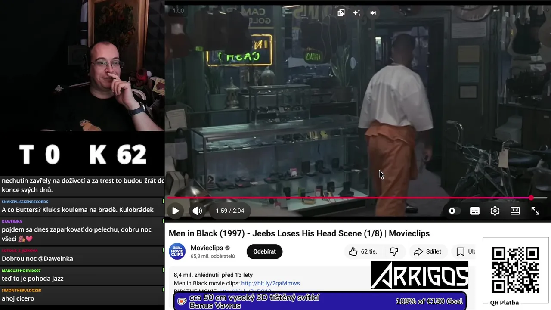Image resolution: width=551 pixels, height=310 pixels.
Task: Click the verified badge next to Movieclips
Action: point(227,248)
